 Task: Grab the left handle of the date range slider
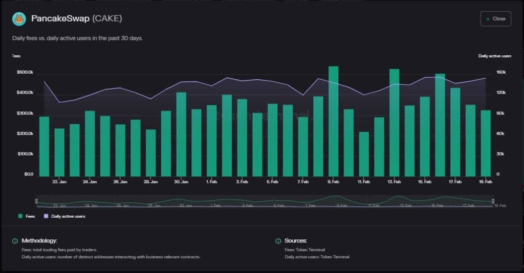tap(36, 201)
